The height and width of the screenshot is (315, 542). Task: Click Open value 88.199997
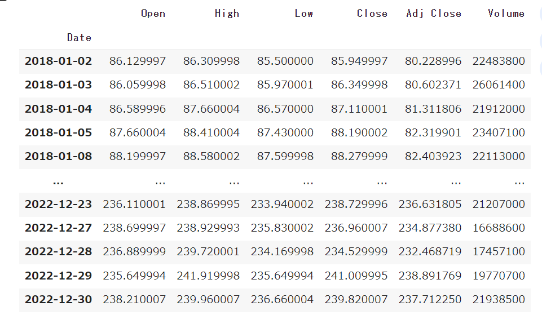[138, 157]
